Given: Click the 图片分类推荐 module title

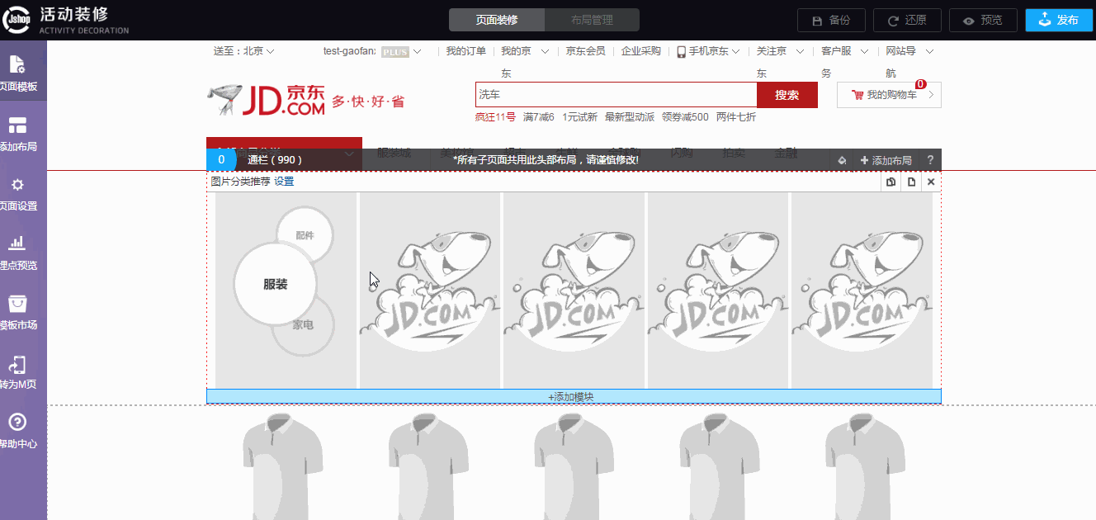Looking at the screenshot, I should pos(240,182).
